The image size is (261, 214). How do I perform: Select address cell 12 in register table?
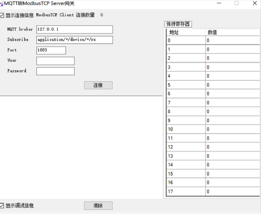click(186, 147)
